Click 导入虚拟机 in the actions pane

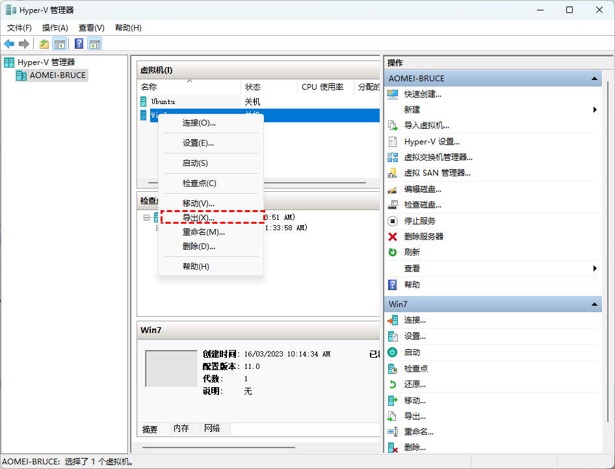click(426, 126)
